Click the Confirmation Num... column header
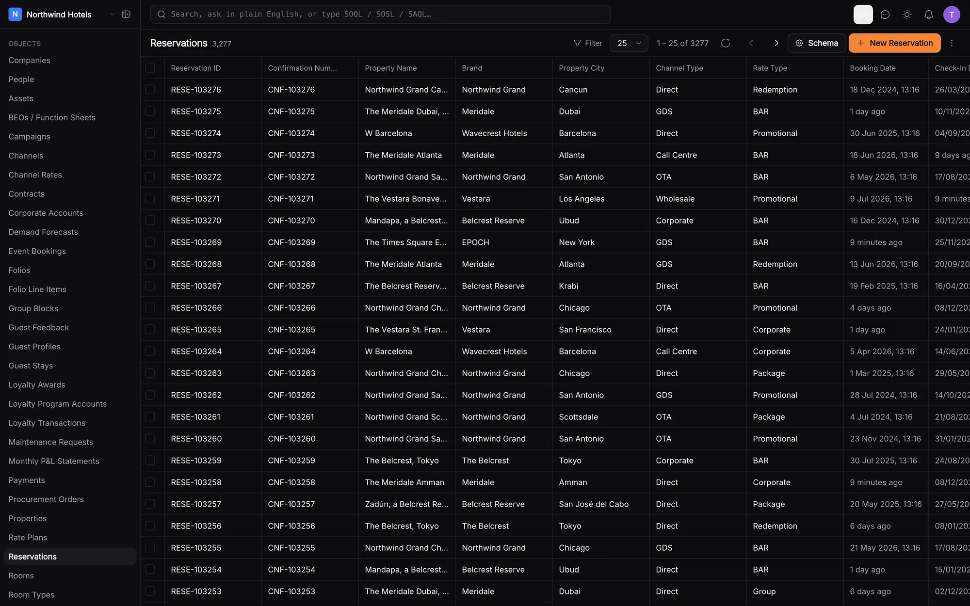The width and height of the screenshot is (970, 606). pyautogui.click(x=302, y=68)
